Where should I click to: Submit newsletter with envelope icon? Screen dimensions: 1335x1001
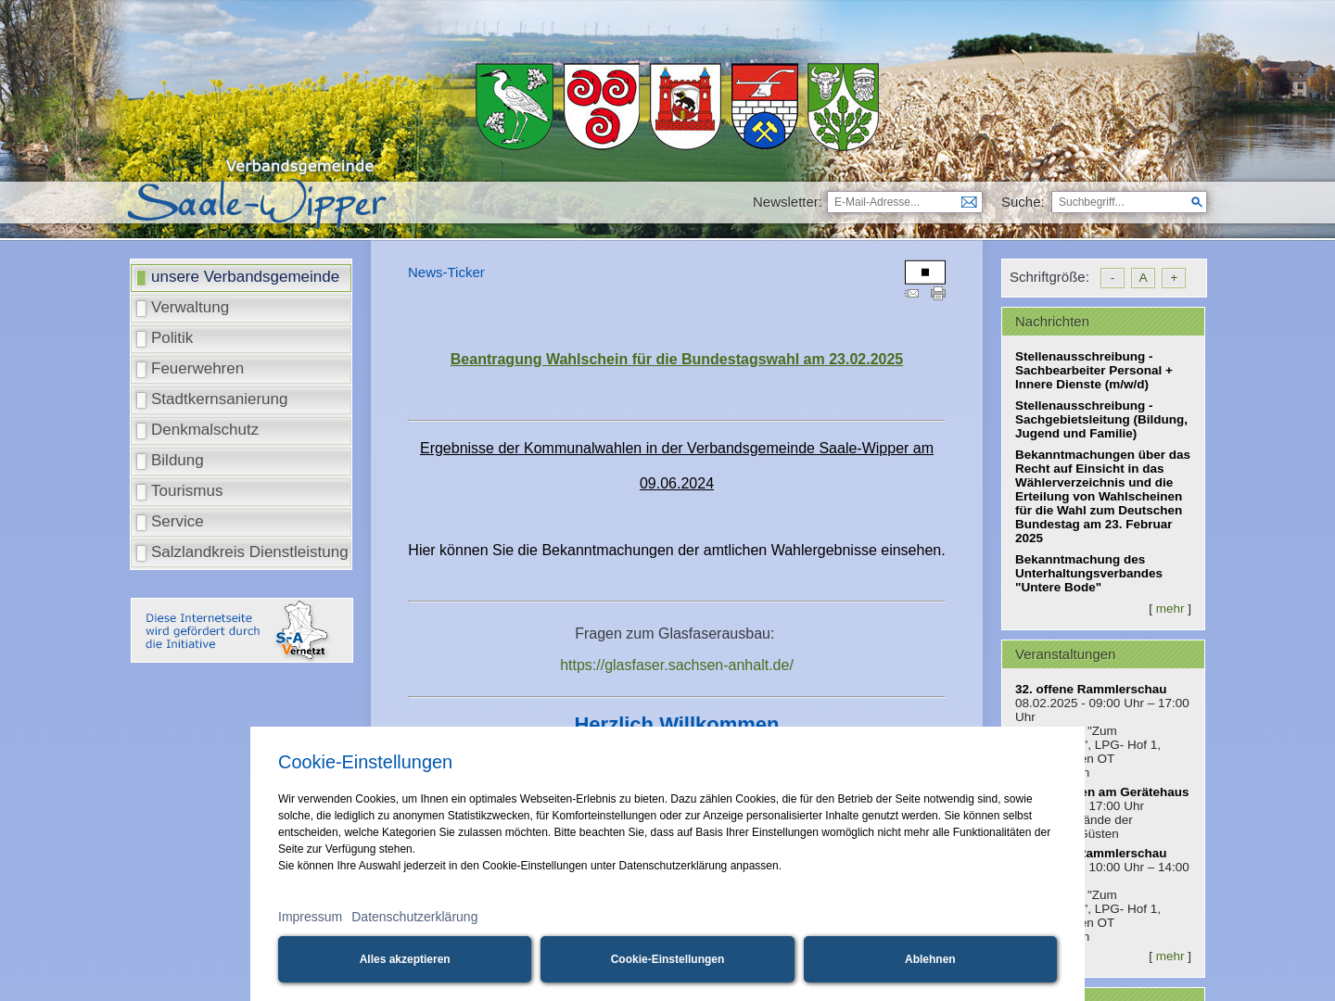click(x=969, y=202)
